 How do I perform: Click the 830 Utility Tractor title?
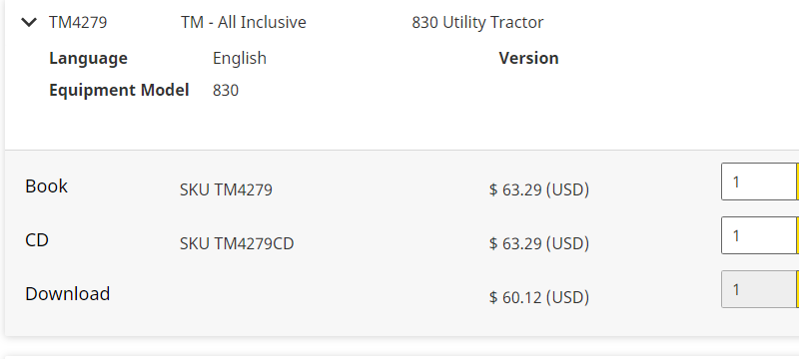[x=477, y=22]
